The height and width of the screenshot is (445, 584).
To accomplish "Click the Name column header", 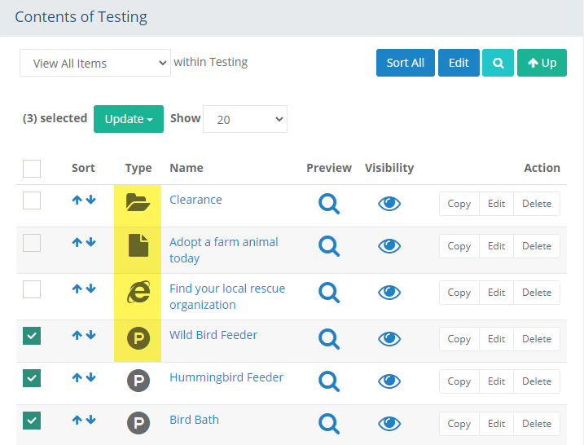I will tap(187, 168).
